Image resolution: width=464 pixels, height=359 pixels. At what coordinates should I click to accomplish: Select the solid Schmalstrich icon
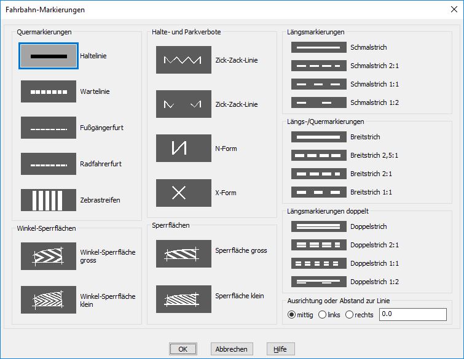tap(319, 47)
